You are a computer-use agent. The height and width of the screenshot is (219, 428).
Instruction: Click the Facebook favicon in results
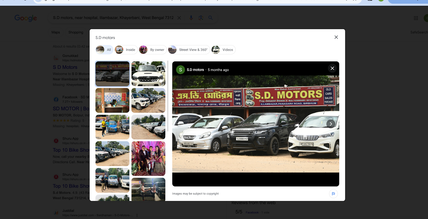(56, 99)
